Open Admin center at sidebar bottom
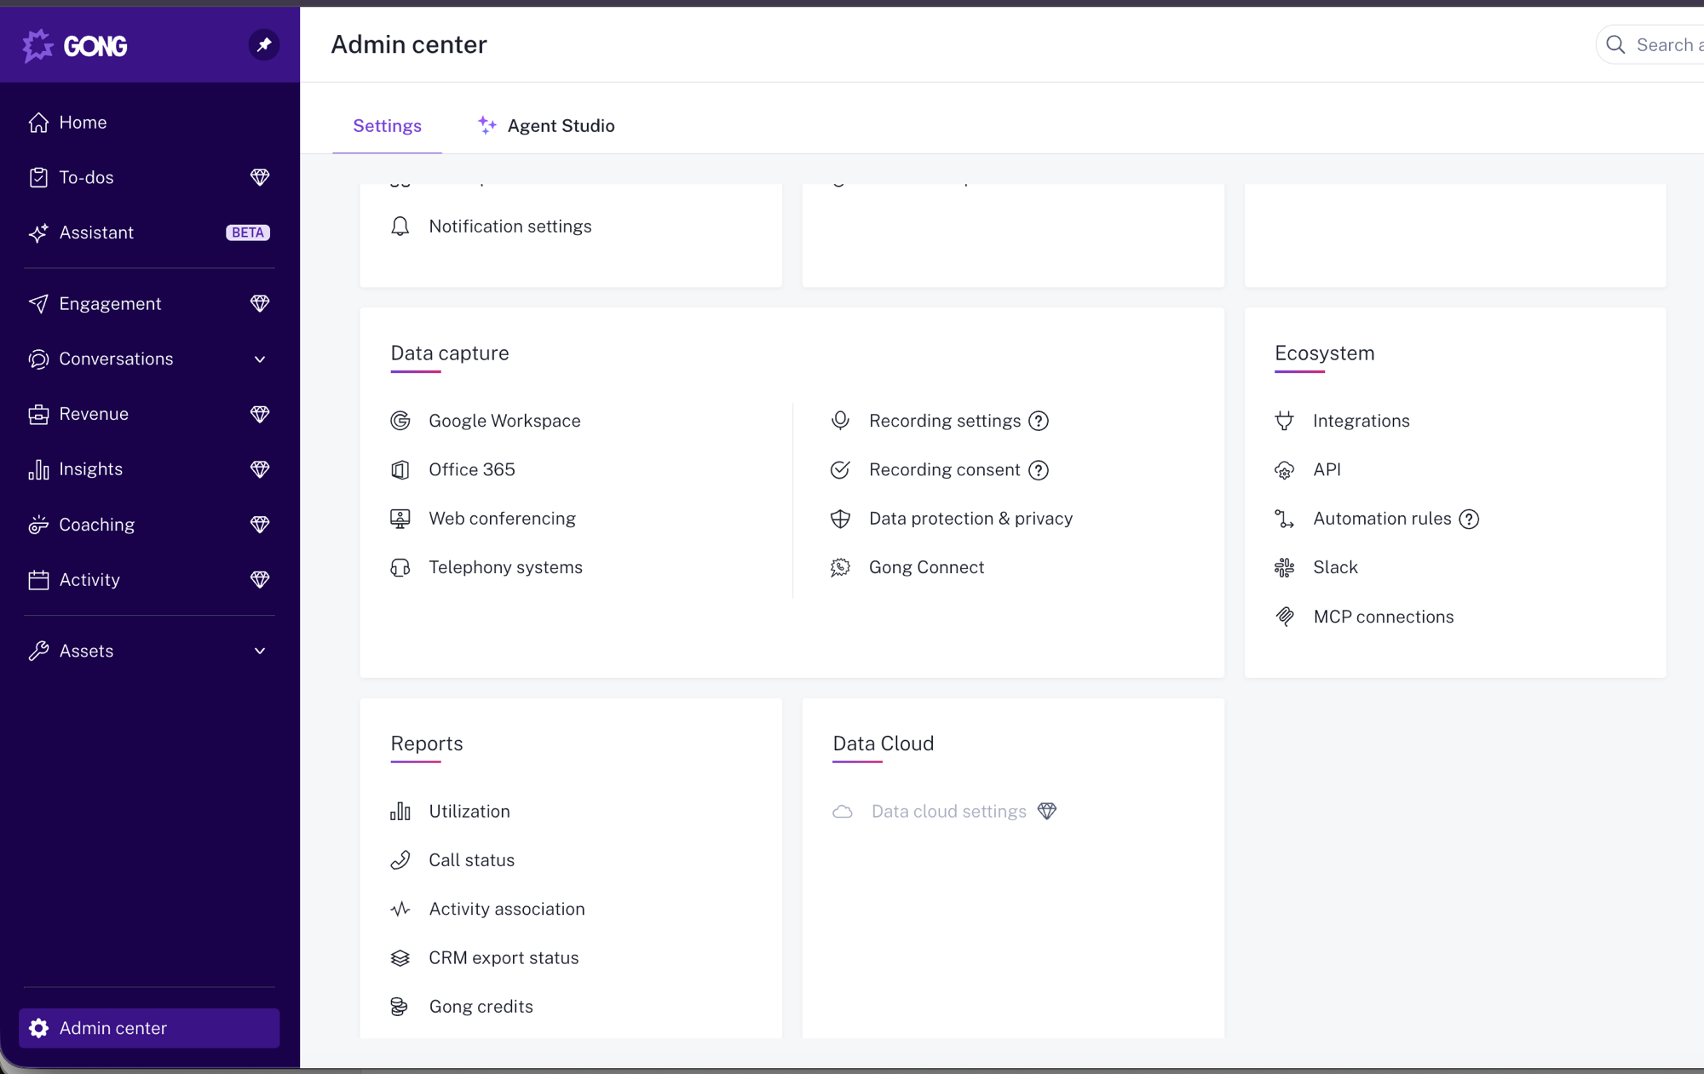The width and height of the screenshot is (1704, 1074). tap(149, 1028)
